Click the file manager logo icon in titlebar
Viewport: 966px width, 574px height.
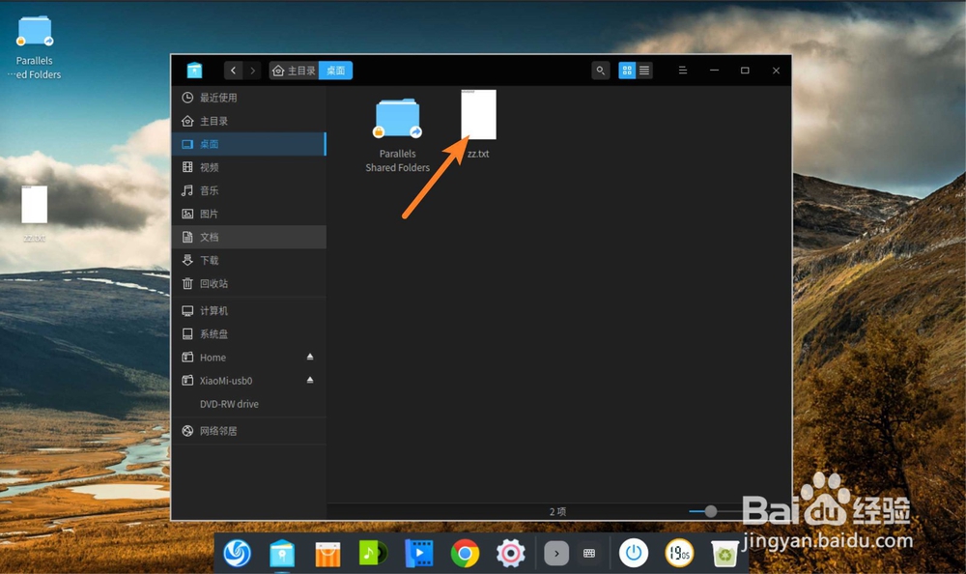tap(195, 71)
